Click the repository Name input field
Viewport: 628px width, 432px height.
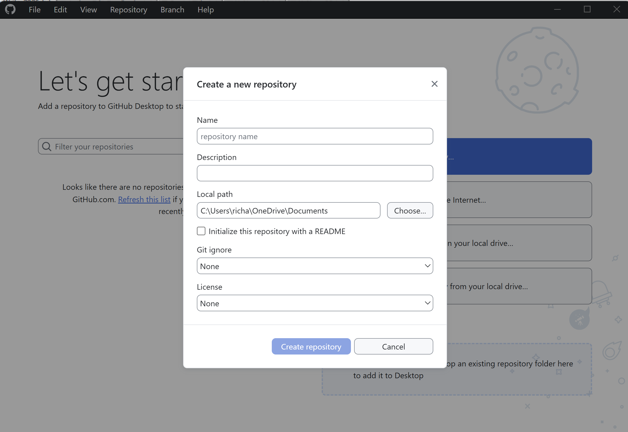(315, 136)
